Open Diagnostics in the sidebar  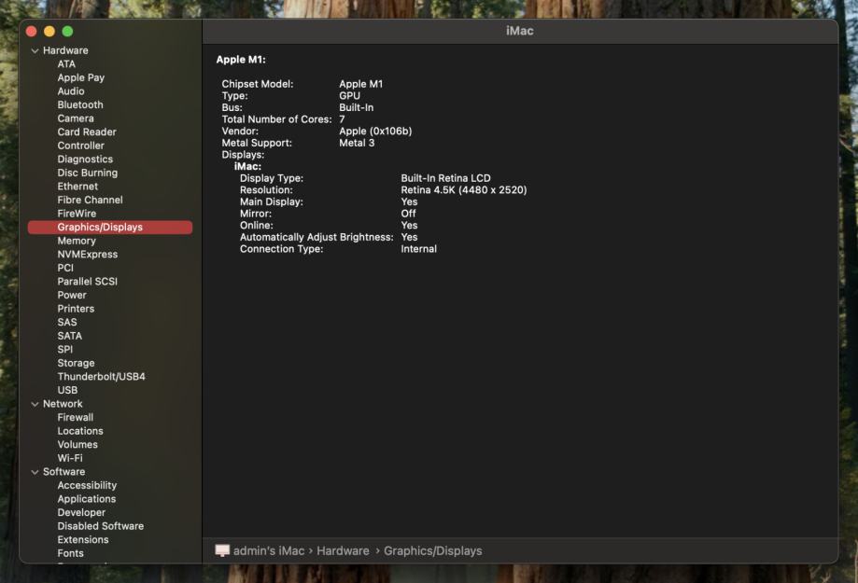tap(85, 160)
